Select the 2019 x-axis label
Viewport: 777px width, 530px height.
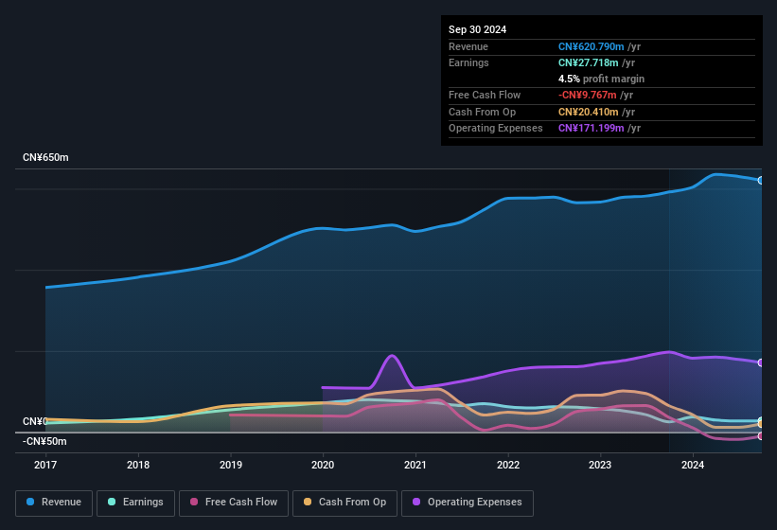pyautogui.click(x=231, y=465)
